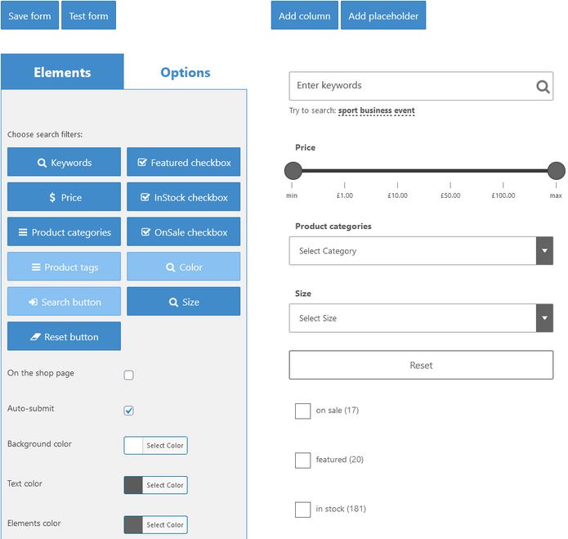
Task: Click the 'Product categories' heading in preview
Action: click(x=333, y=227)
